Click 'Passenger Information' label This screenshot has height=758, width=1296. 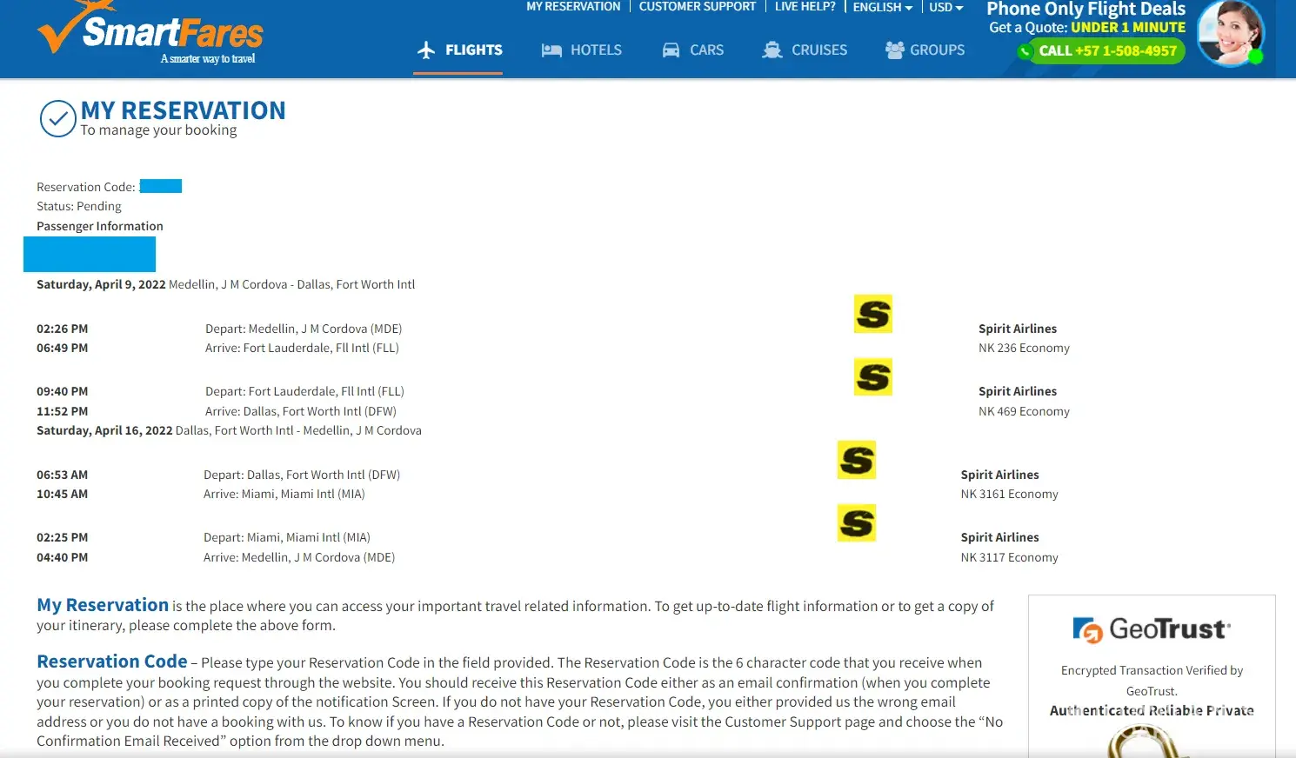click(100, 226)
